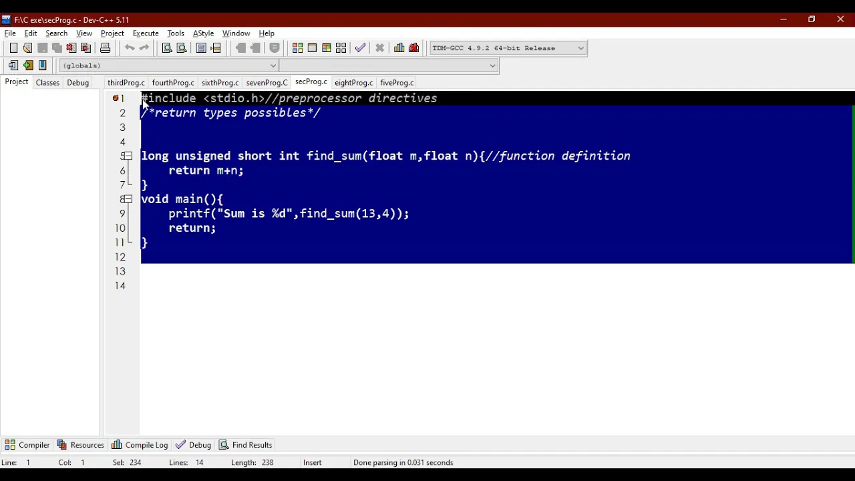Screen dimensions: 855x481
Task: Collapse the main function fold at line 8
Action: 128,199
